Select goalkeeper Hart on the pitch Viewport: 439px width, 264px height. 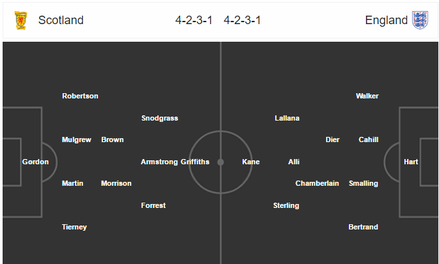point(411,162)
